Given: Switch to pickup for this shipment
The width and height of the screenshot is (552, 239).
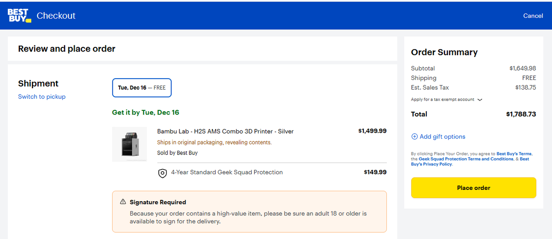Looking at the screenshot, I should click(x=42, y=97).
